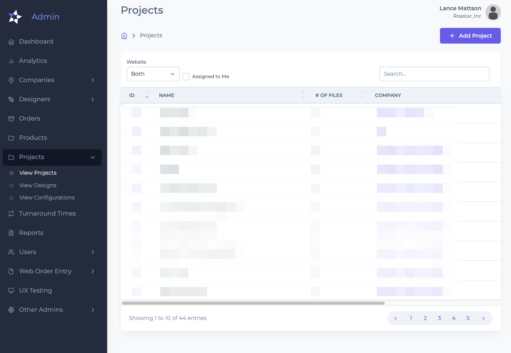Go to Products in the sidebar
Screen dimensions: 511x353
(33, 138)
